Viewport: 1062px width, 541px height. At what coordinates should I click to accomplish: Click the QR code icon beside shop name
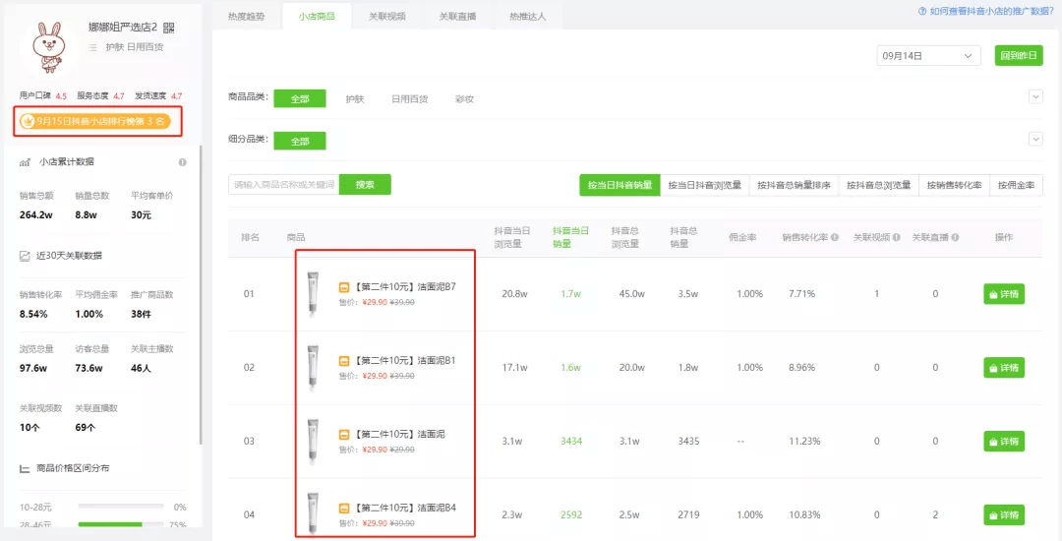(168, 28)
